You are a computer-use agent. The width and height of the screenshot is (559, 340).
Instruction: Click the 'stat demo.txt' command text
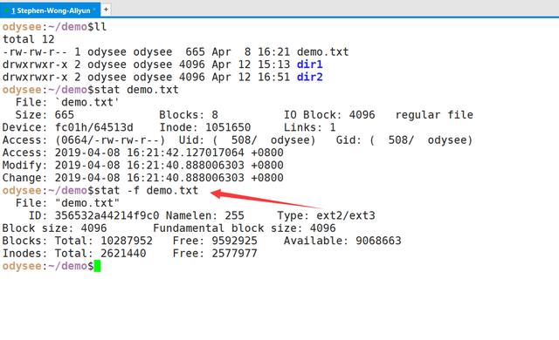(136, 90)
